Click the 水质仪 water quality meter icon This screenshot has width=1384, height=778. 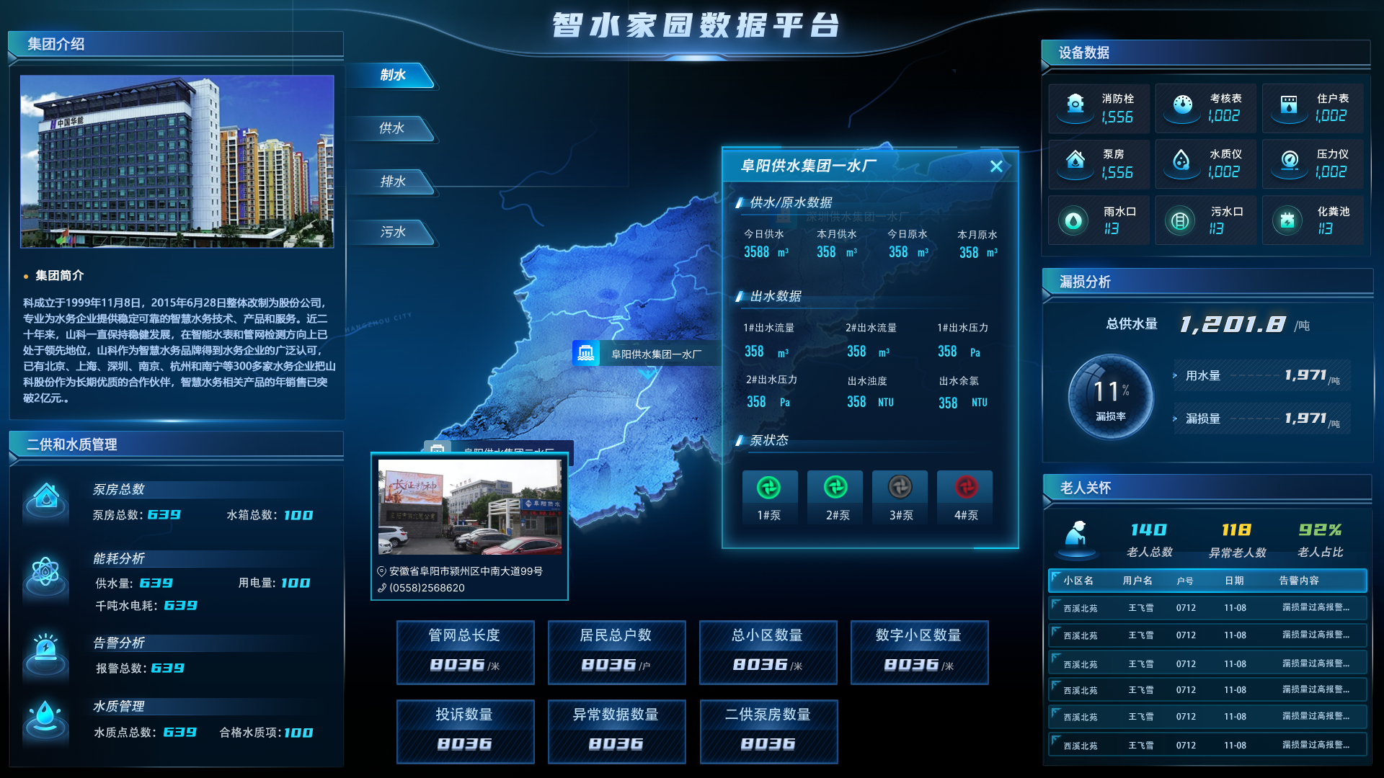coord(1181,161)
